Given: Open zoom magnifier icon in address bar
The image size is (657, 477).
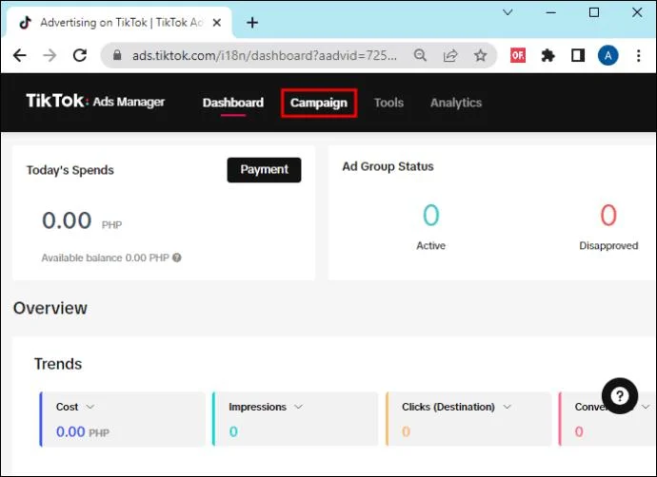Looking at the screenshot, I should [x=420, y=55].
